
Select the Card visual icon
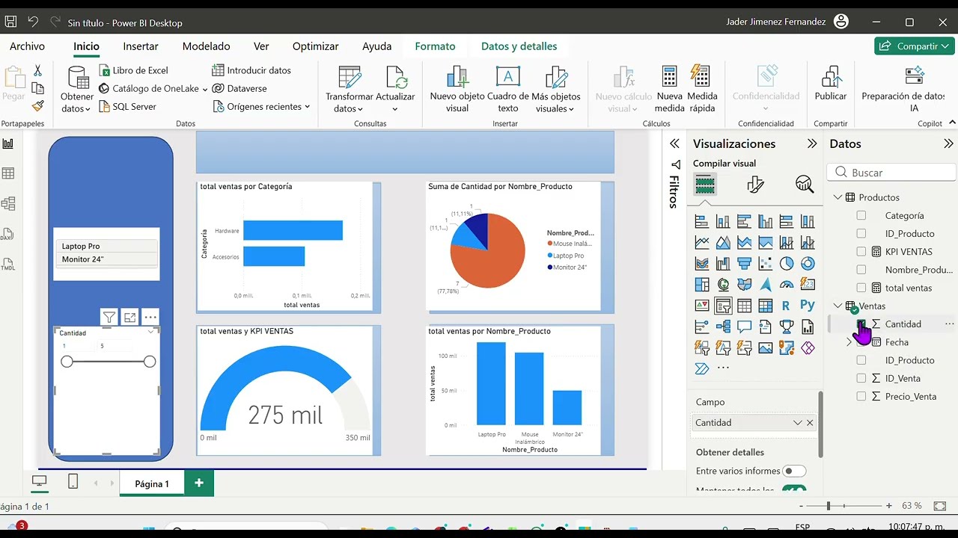point(808,285)
